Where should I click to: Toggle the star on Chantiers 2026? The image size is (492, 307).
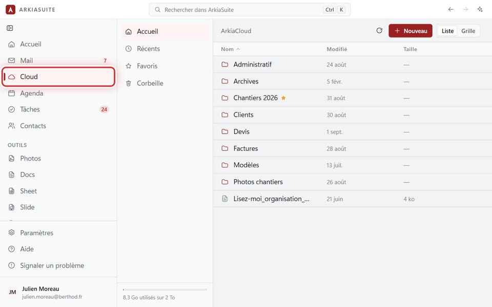(283, 98)
